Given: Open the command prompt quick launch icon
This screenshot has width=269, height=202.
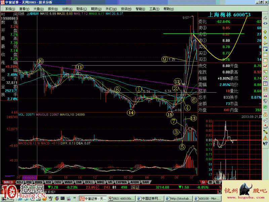Looking at the screenshot, I should 63,199.
